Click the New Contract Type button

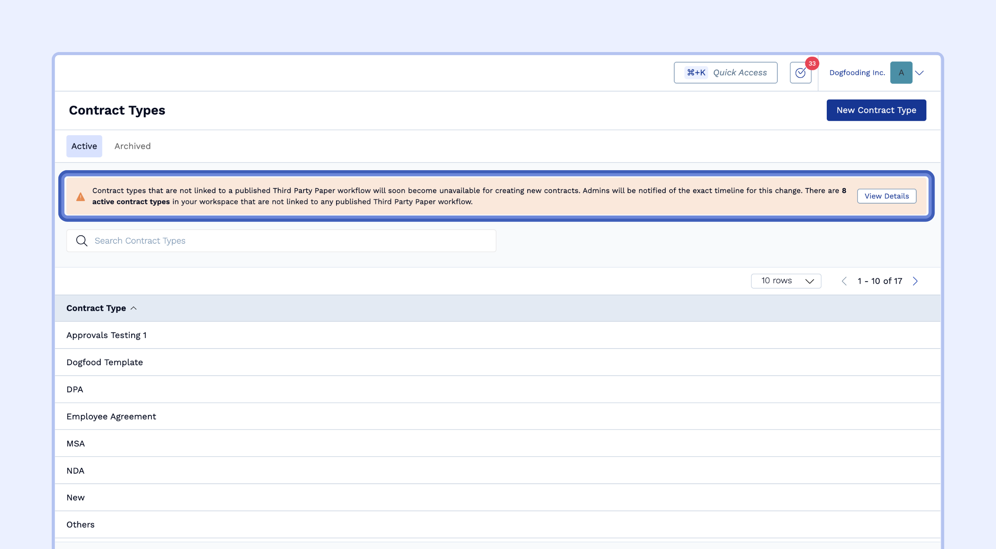(x=876, y=110)
